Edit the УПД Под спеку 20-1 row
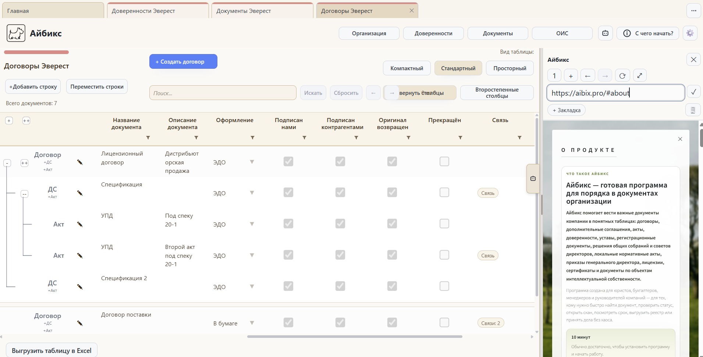The width and height of the screenshot is (703, 357). pyautogui.click(x=80, y=224)
